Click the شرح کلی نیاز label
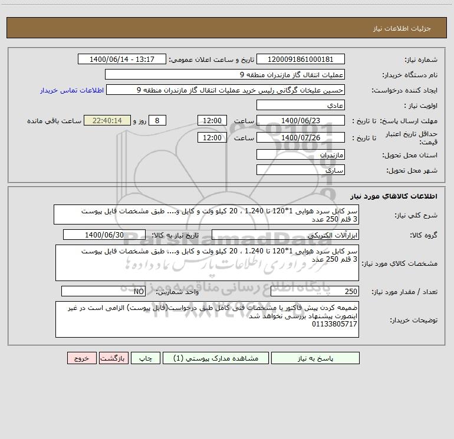 tap(416, 215)
